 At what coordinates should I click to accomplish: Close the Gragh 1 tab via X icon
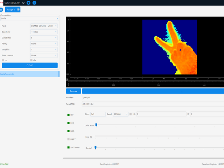(18, 9)
